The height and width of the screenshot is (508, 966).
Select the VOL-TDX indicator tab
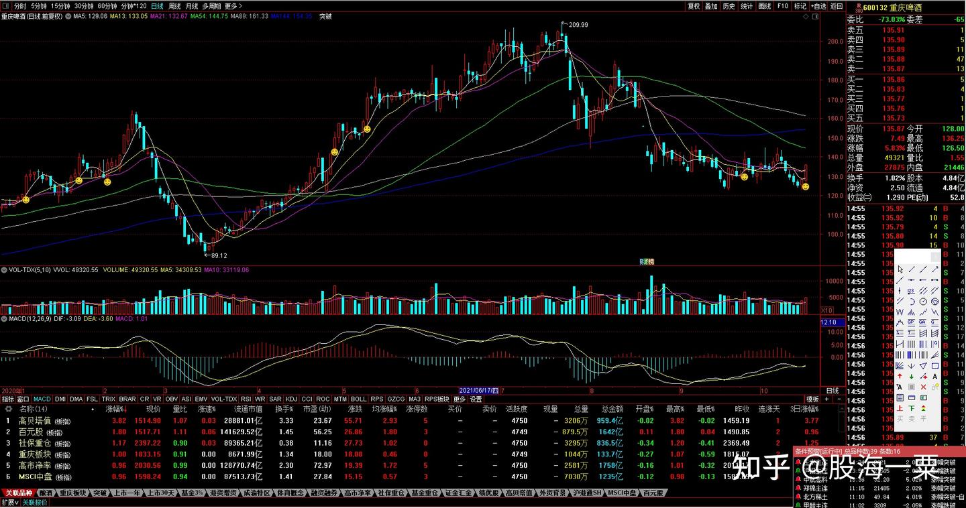click(x=224, y=399)
